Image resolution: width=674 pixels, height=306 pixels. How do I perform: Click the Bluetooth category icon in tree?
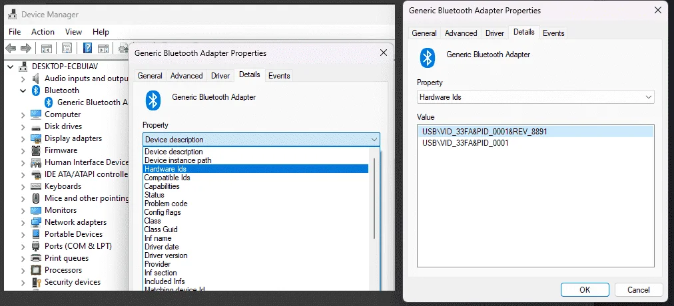pyautogui.click(x=36, y=90)
